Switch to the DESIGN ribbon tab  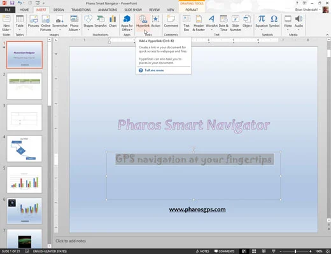[59, 10]
